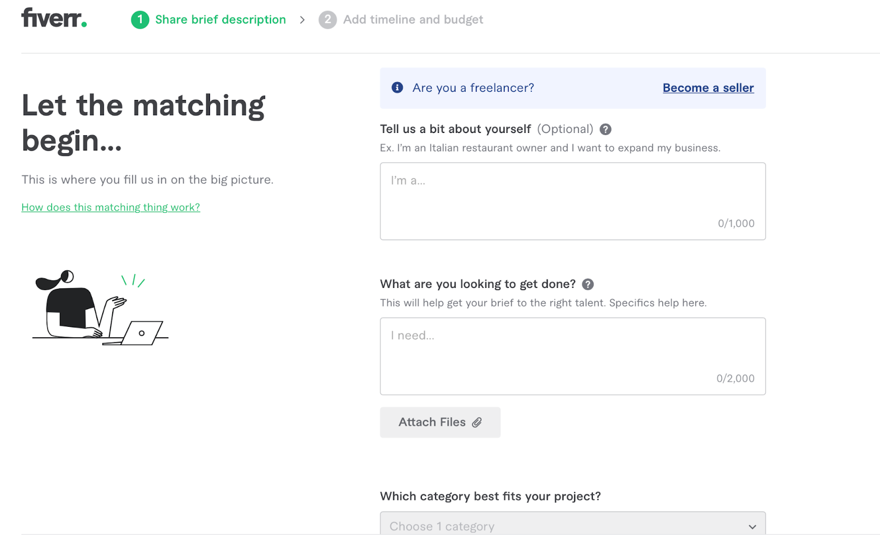
Task: Go to 'Add timeline and budget' step
Action: pyautogui.click(x=413, y=20)
